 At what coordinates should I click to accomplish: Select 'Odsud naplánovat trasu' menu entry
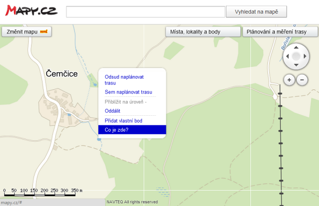click(124, 80)
